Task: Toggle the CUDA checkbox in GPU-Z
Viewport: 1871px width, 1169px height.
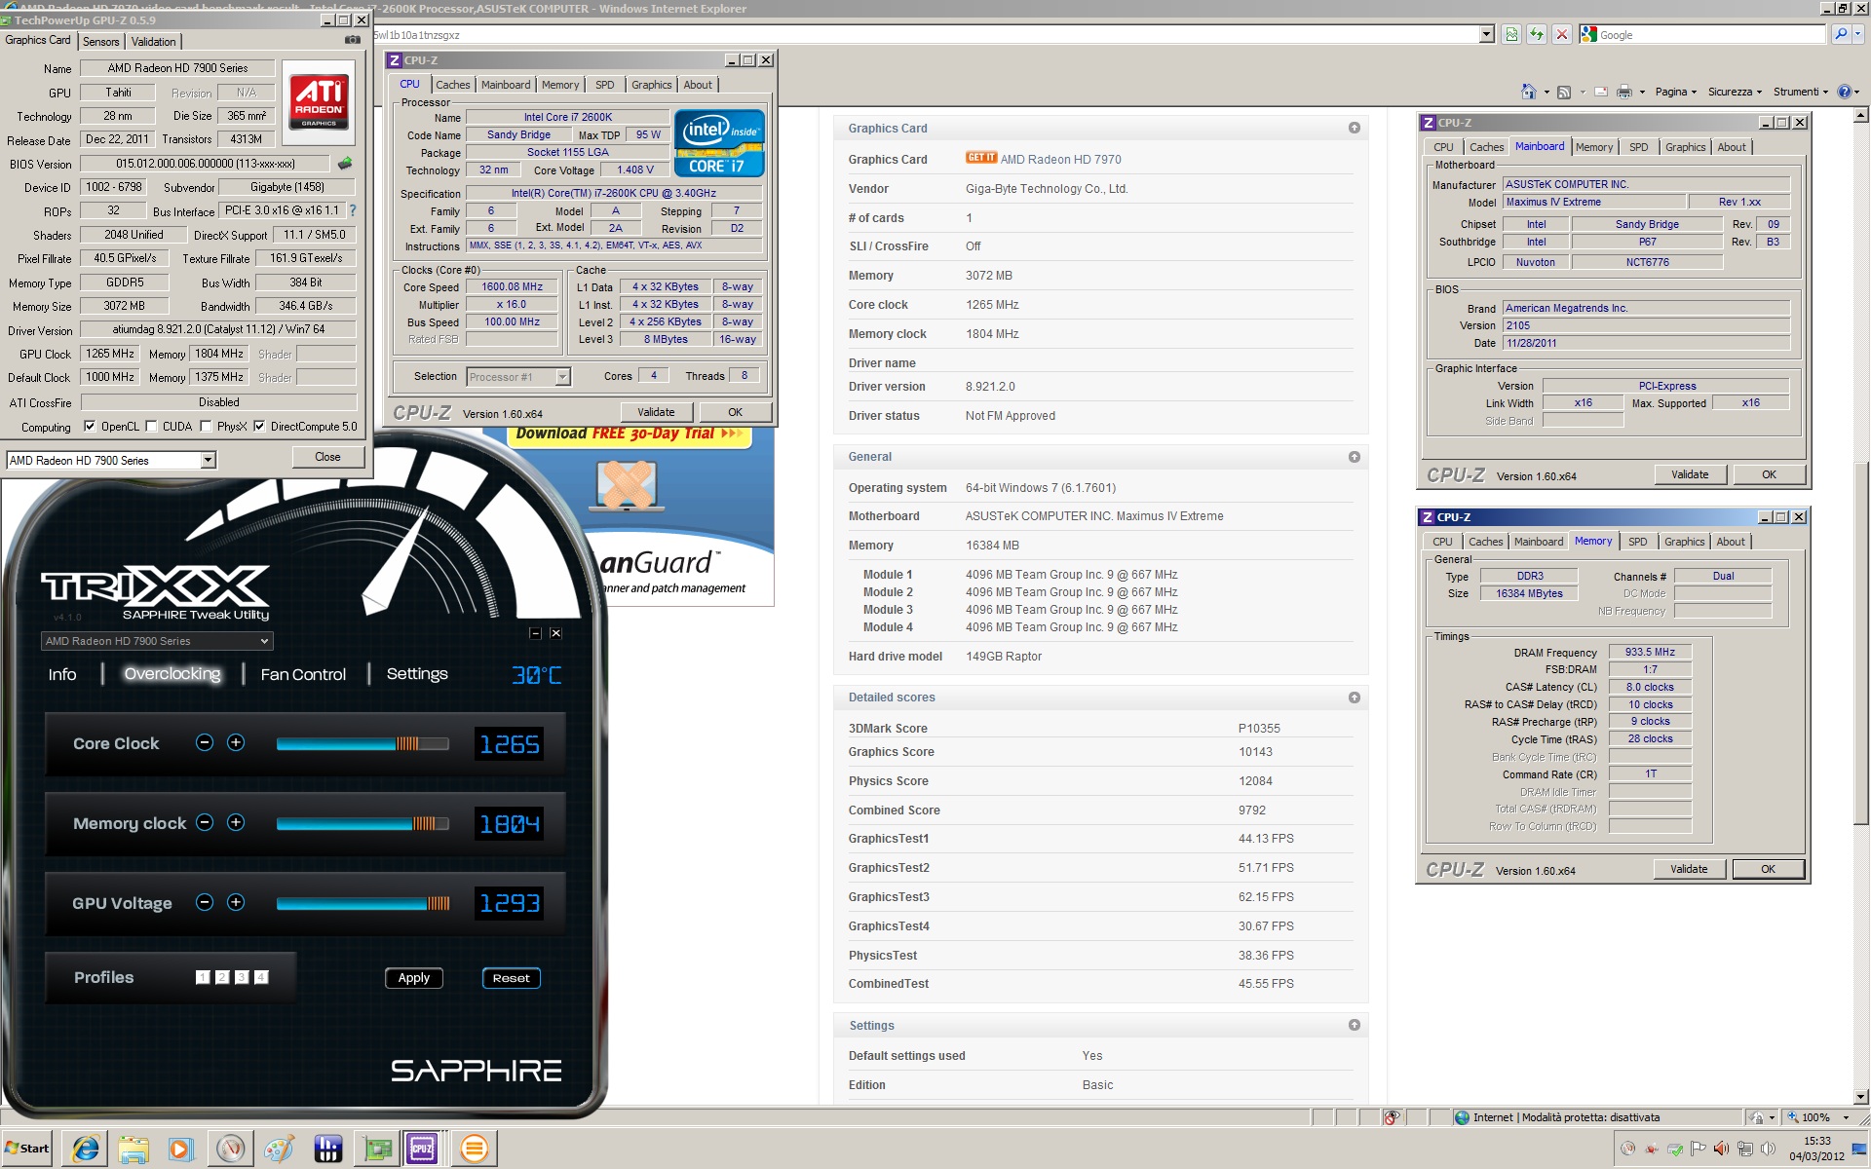Action: point(151,426)
